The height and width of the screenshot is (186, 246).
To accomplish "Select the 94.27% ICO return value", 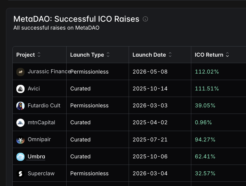I will tap(205, 139).
